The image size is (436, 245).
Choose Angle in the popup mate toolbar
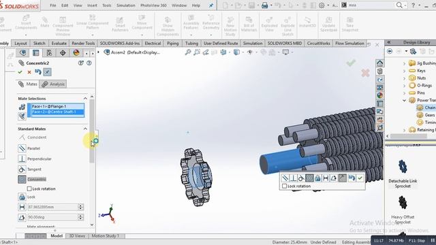click(x=334, y=178)
